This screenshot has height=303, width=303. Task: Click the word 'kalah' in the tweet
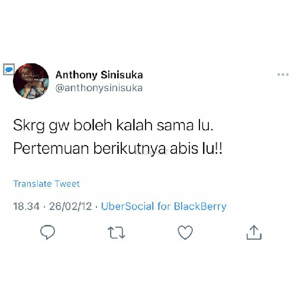[x=134, y=125]
